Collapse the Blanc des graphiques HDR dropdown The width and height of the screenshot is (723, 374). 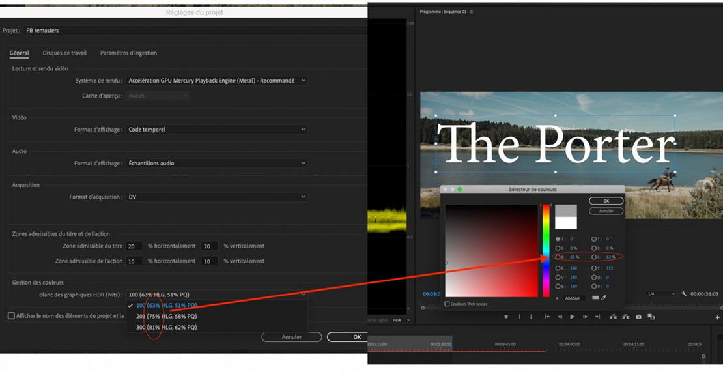tap(217, 295)
